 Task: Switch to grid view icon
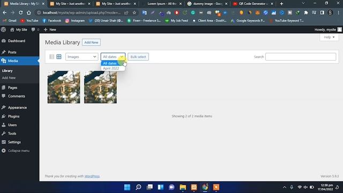[59, 57]
